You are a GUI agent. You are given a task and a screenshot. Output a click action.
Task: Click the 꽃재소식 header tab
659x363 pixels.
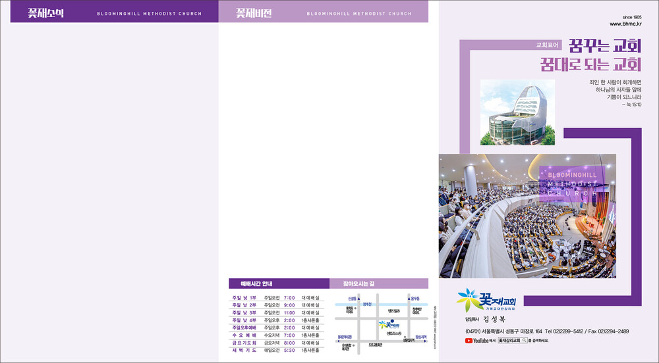[45, 12]
